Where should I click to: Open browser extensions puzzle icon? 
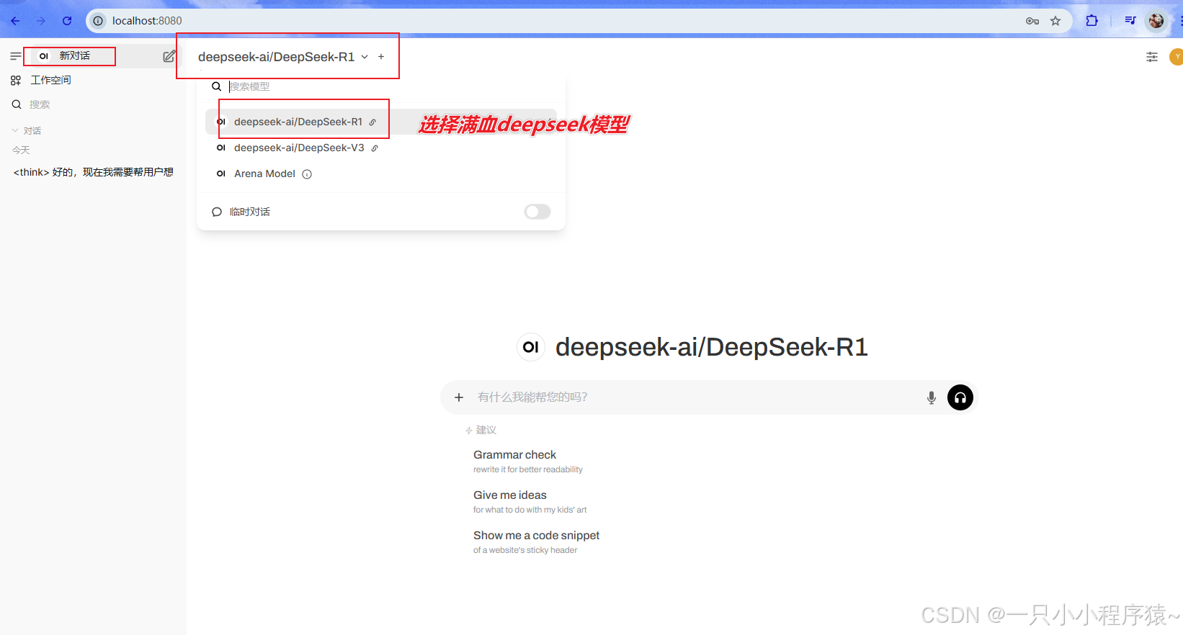[x=1092, y=21]
